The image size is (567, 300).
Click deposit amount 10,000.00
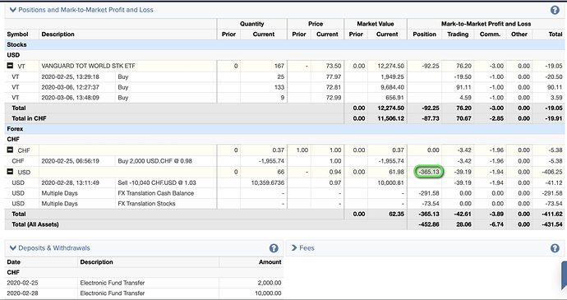268,293
